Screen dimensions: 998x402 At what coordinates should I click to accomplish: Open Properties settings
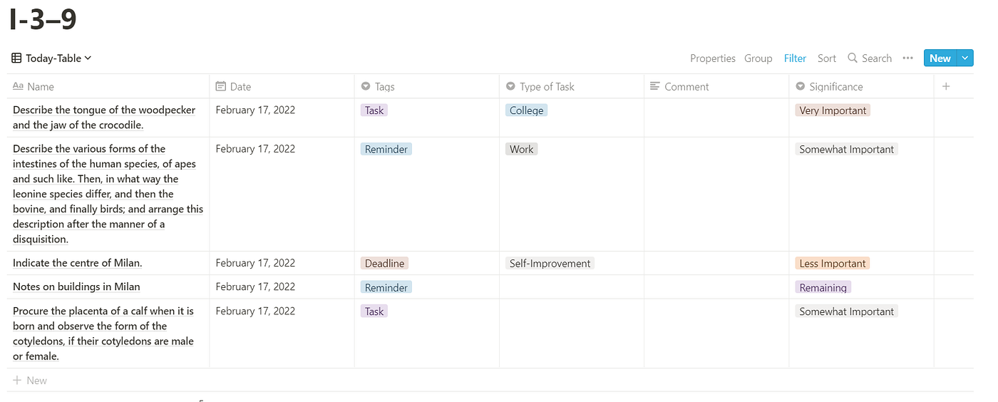(713, 58)
